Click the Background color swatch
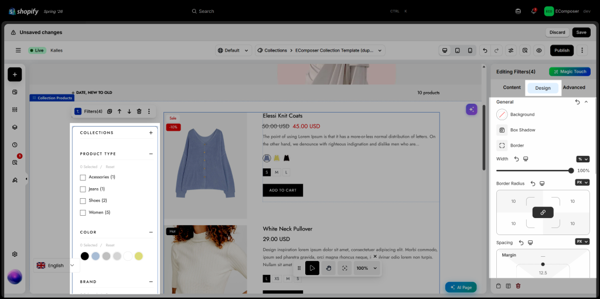This screenshot has width=600, height=299. [x=502, y=114]
